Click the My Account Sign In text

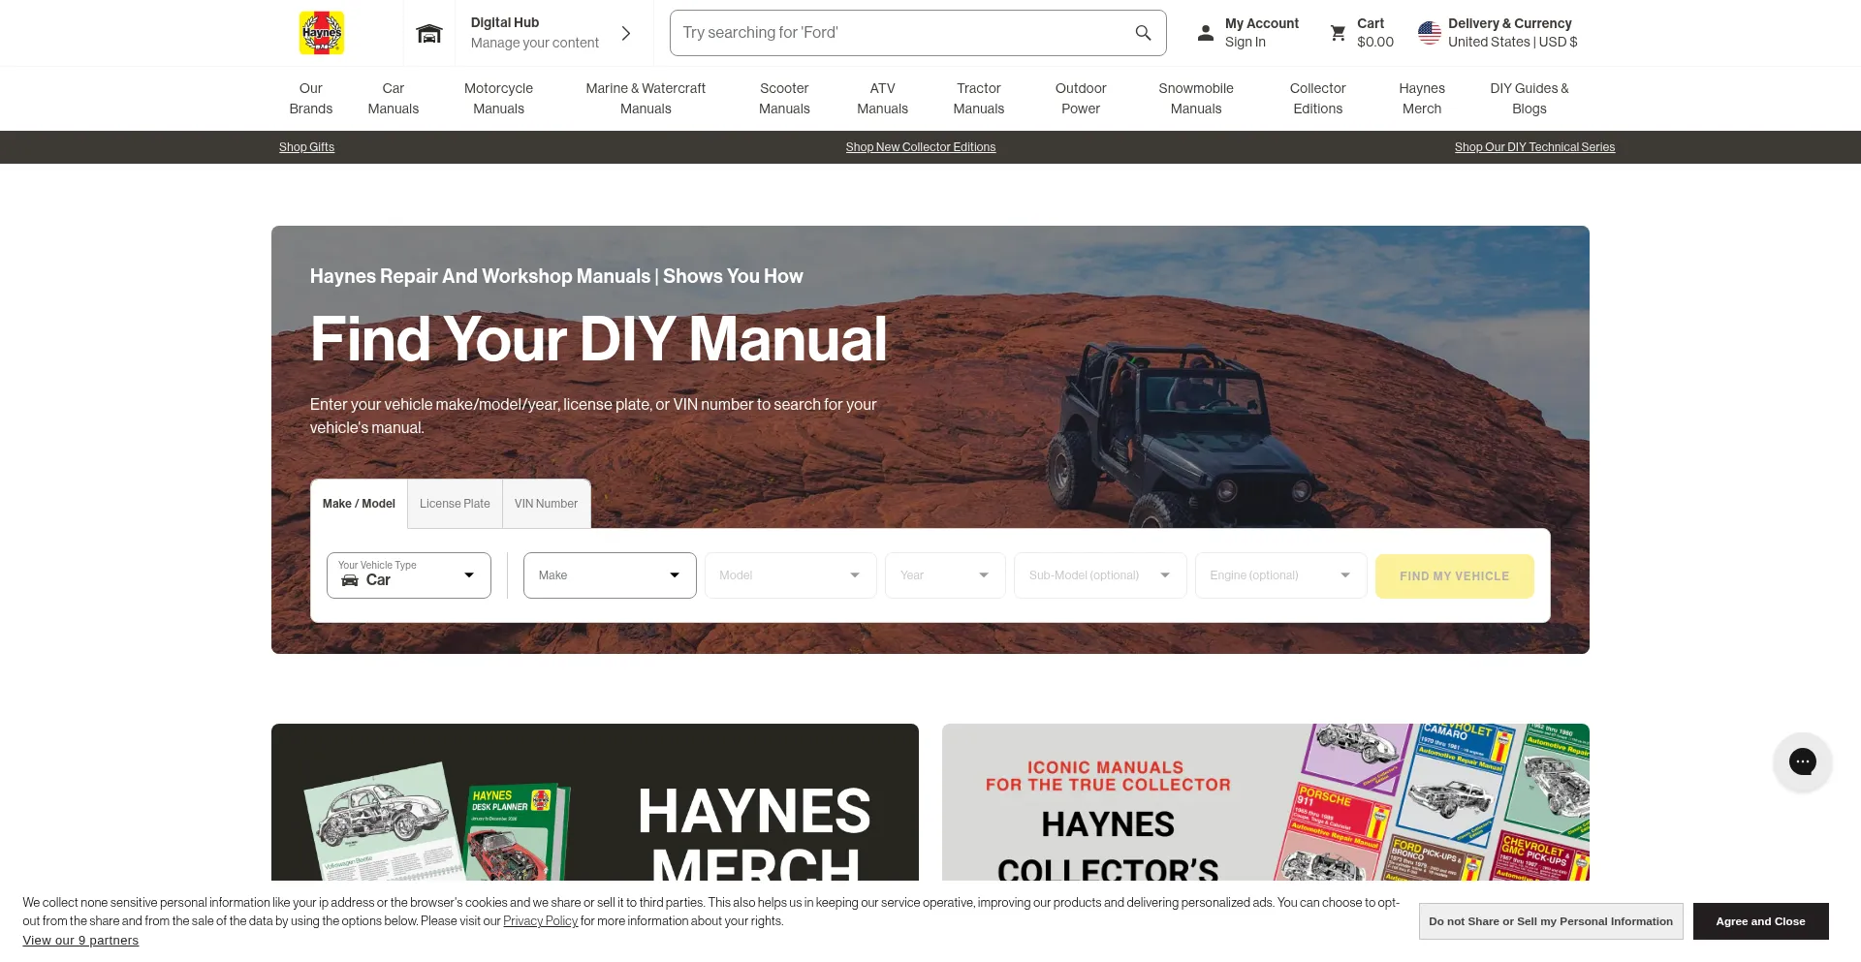pyautogui.click(x=1261, y=33)
